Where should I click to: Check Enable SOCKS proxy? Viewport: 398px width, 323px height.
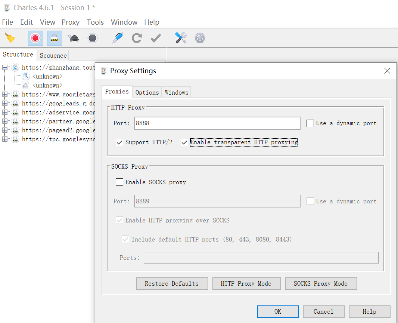click(119, 182)
